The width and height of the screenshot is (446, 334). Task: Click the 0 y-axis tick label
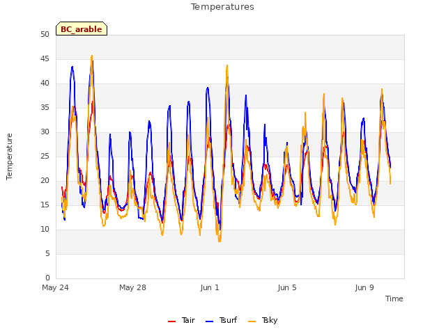tap(47, 278)
